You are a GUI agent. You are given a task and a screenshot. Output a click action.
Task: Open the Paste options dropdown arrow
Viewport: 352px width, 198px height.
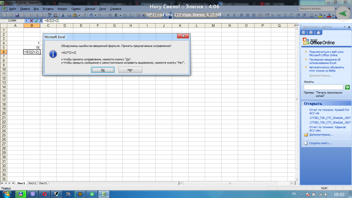[79, 15]
